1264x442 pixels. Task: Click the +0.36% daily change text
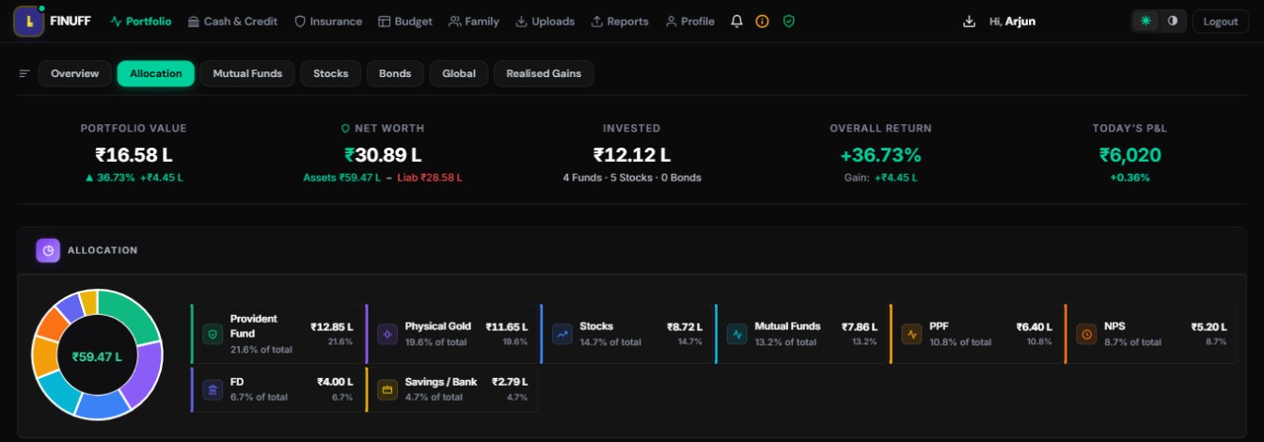[1130, 178]
